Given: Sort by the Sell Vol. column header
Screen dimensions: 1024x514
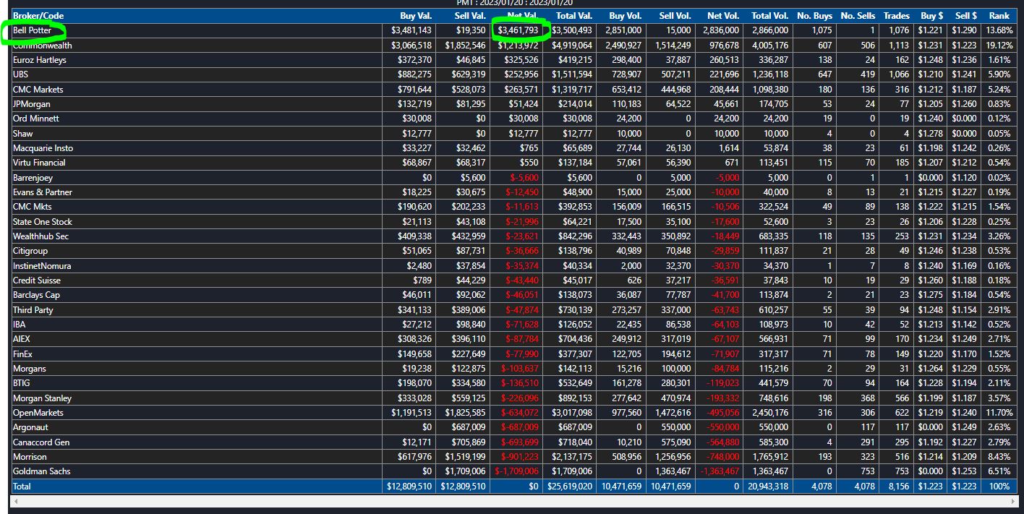Looking at the screenshot, I should tap(675, 16).
